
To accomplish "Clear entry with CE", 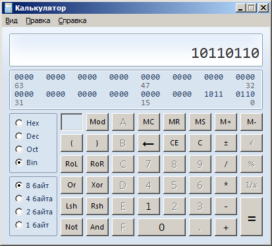I will (175, 143).
